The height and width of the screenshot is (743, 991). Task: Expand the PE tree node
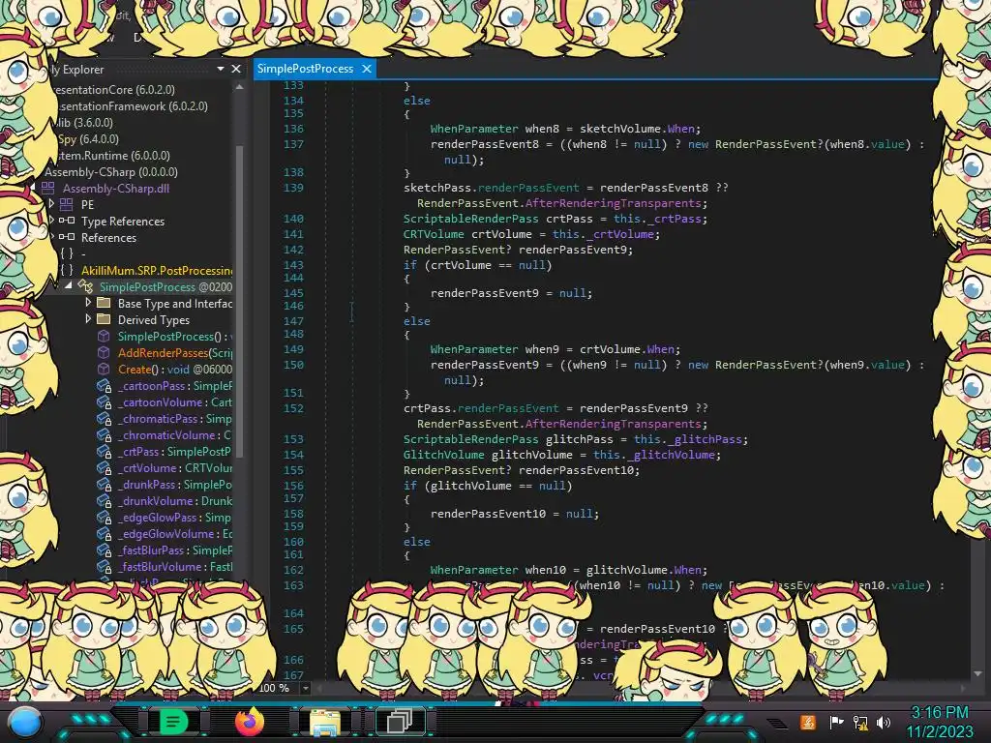52,204
